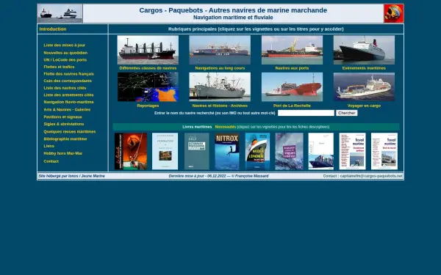Open the waves (Vagues) book cover
Screen dimensions: 441x275
coord(289,151)
